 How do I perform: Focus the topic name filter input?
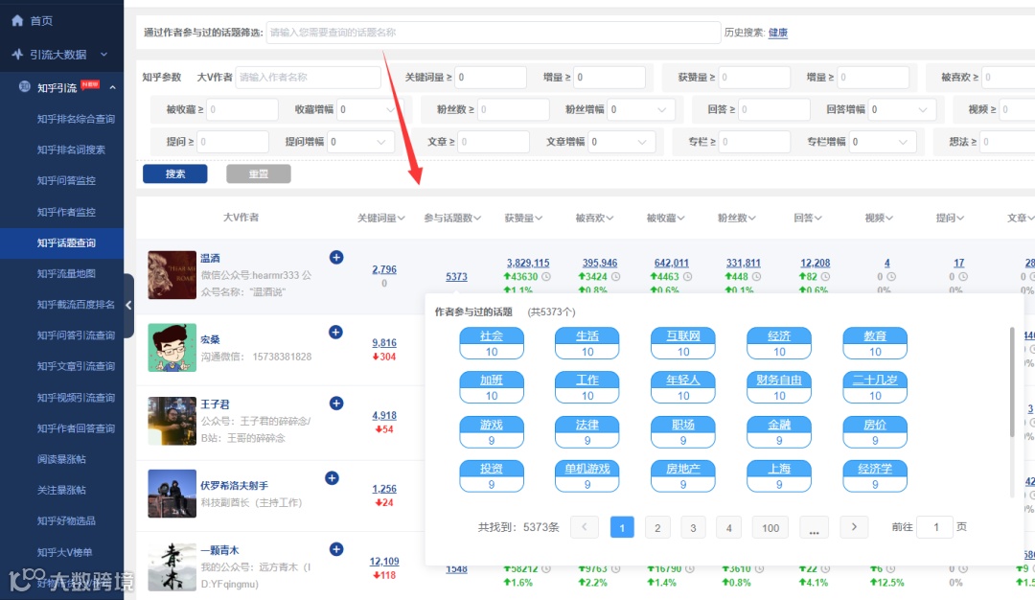[x=494, y=33]
